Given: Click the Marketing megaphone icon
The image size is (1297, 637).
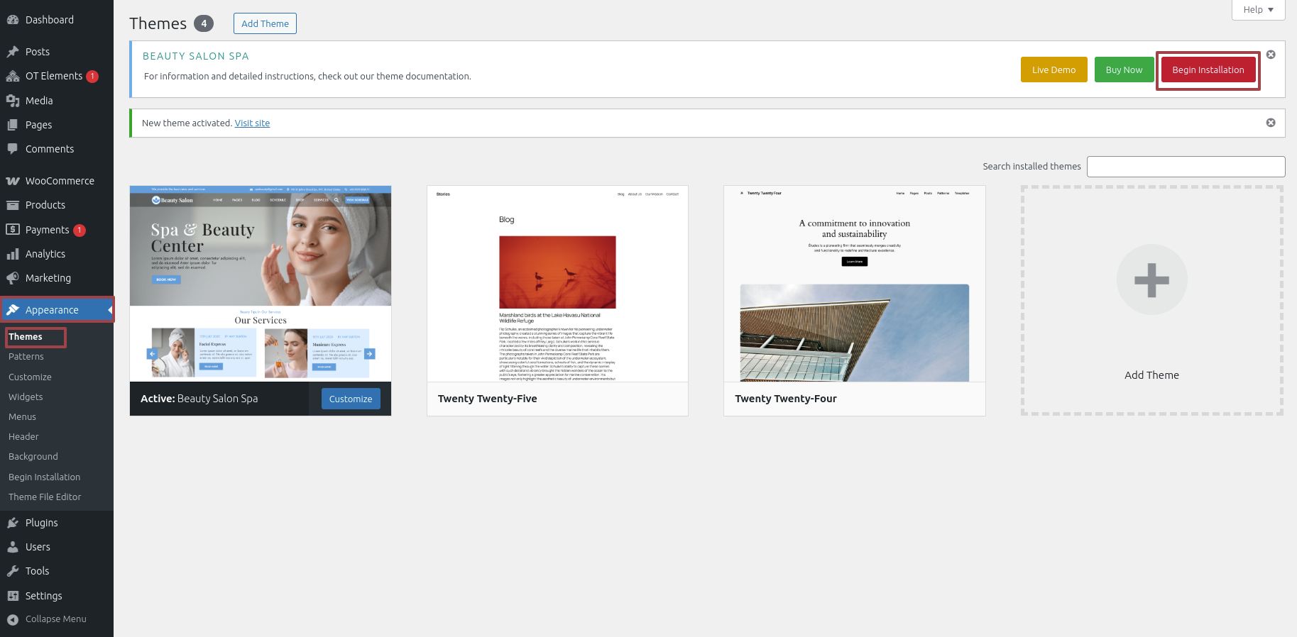Looking at the screenshot, I should [x=13, y=278].
